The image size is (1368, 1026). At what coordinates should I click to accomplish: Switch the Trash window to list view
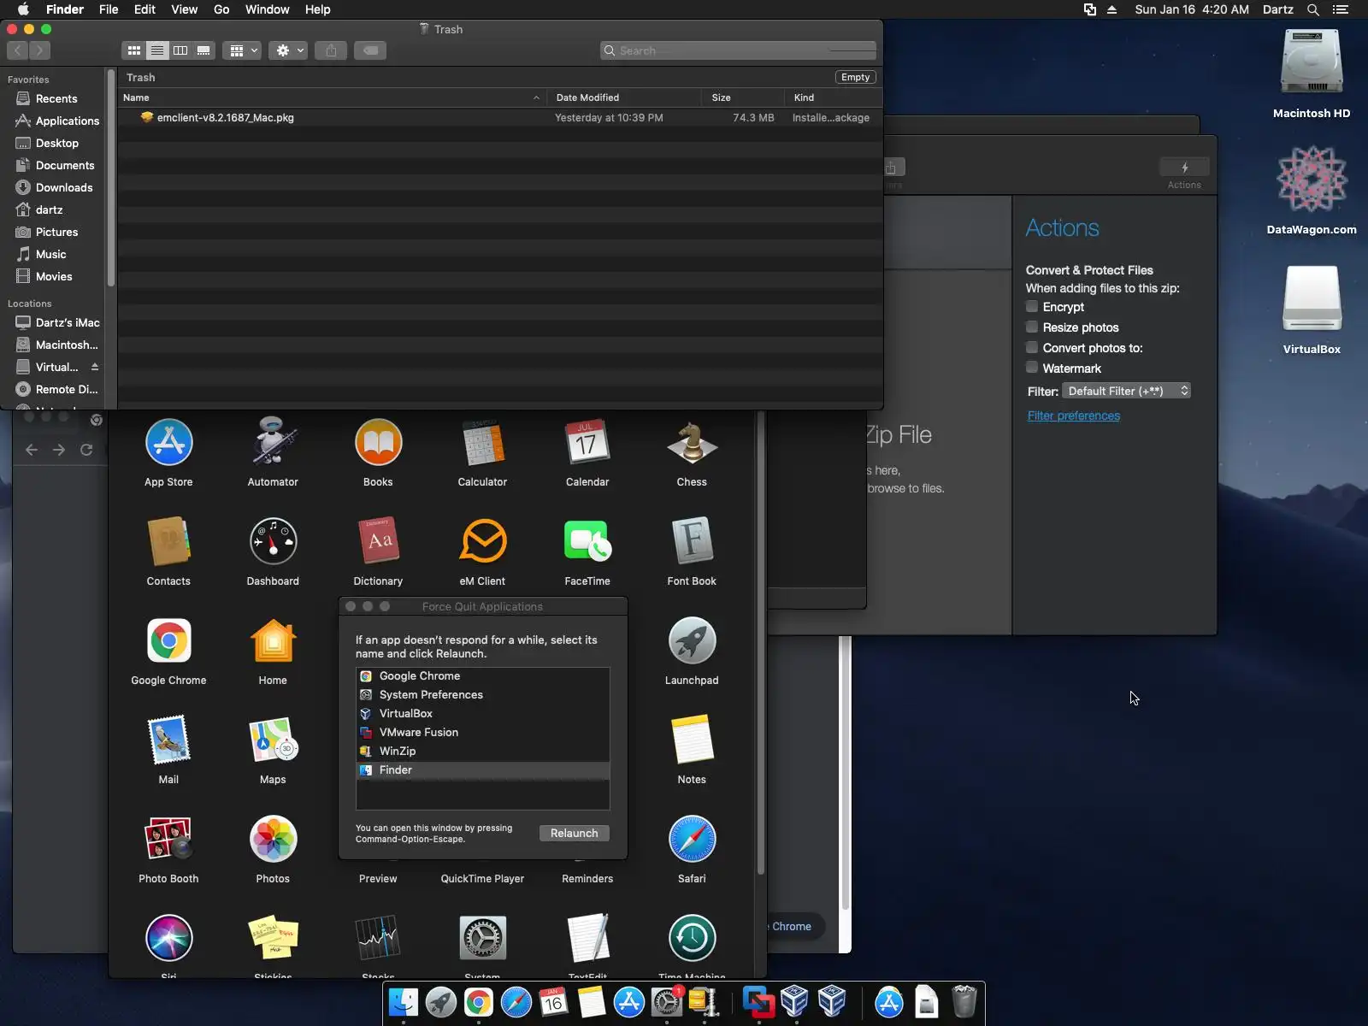coord(157,50)
